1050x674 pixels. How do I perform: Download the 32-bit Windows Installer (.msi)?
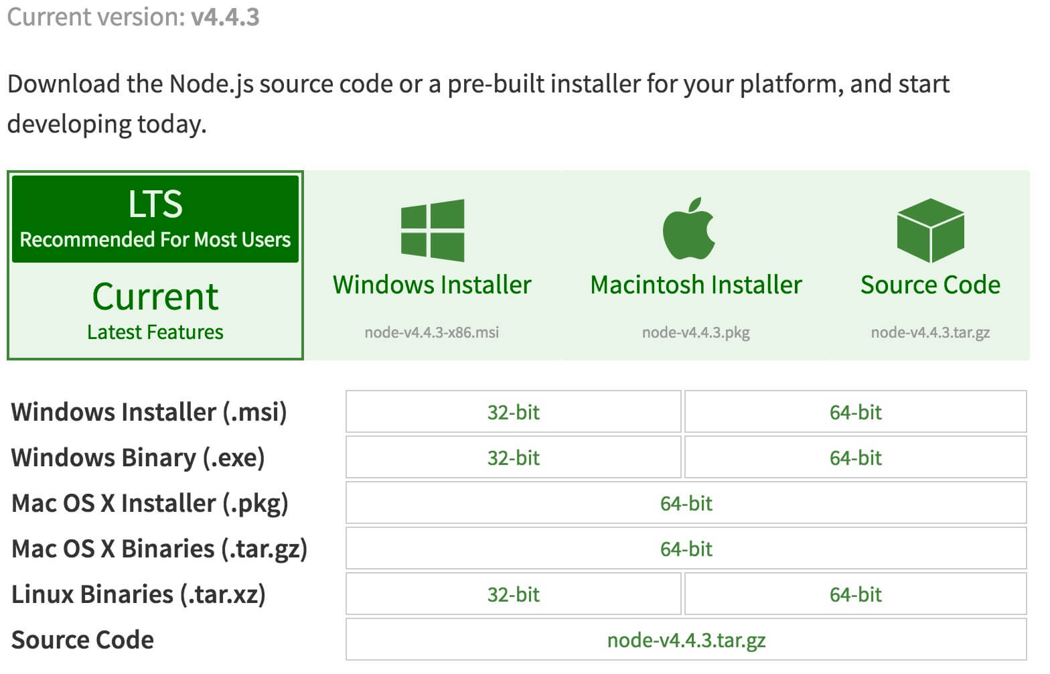[513, 412]
